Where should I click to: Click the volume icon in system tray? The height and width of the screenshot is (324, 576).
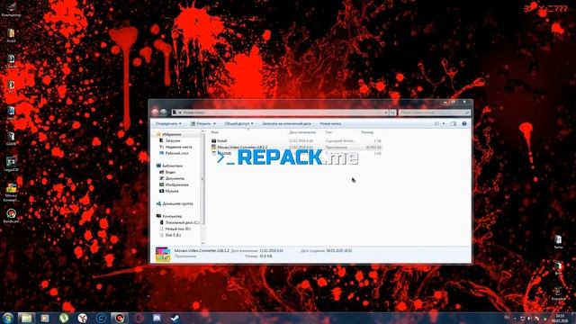(x=529, y=318)
